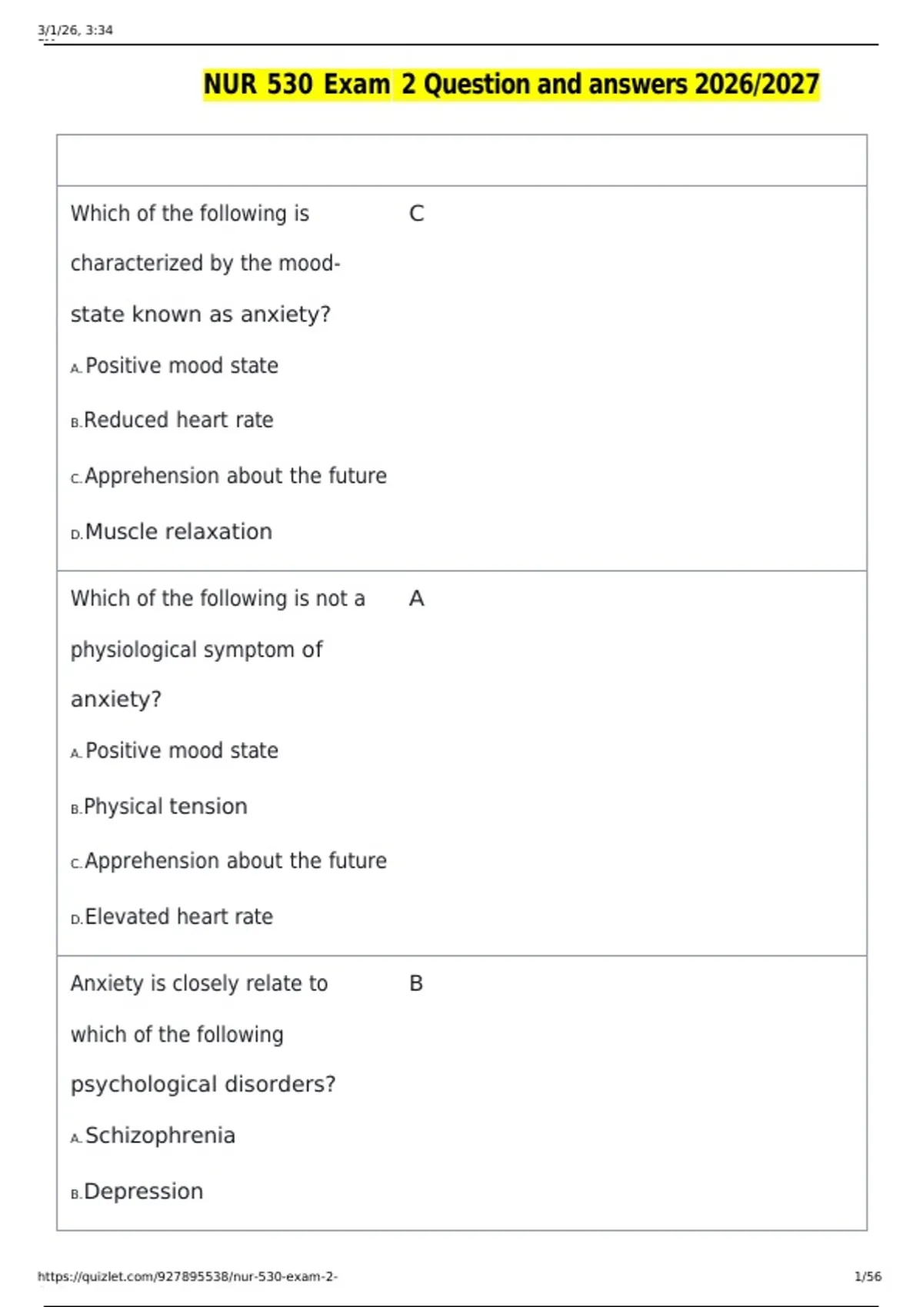Select option D Elevated heart rate
923x1307 pixels.
172,916
